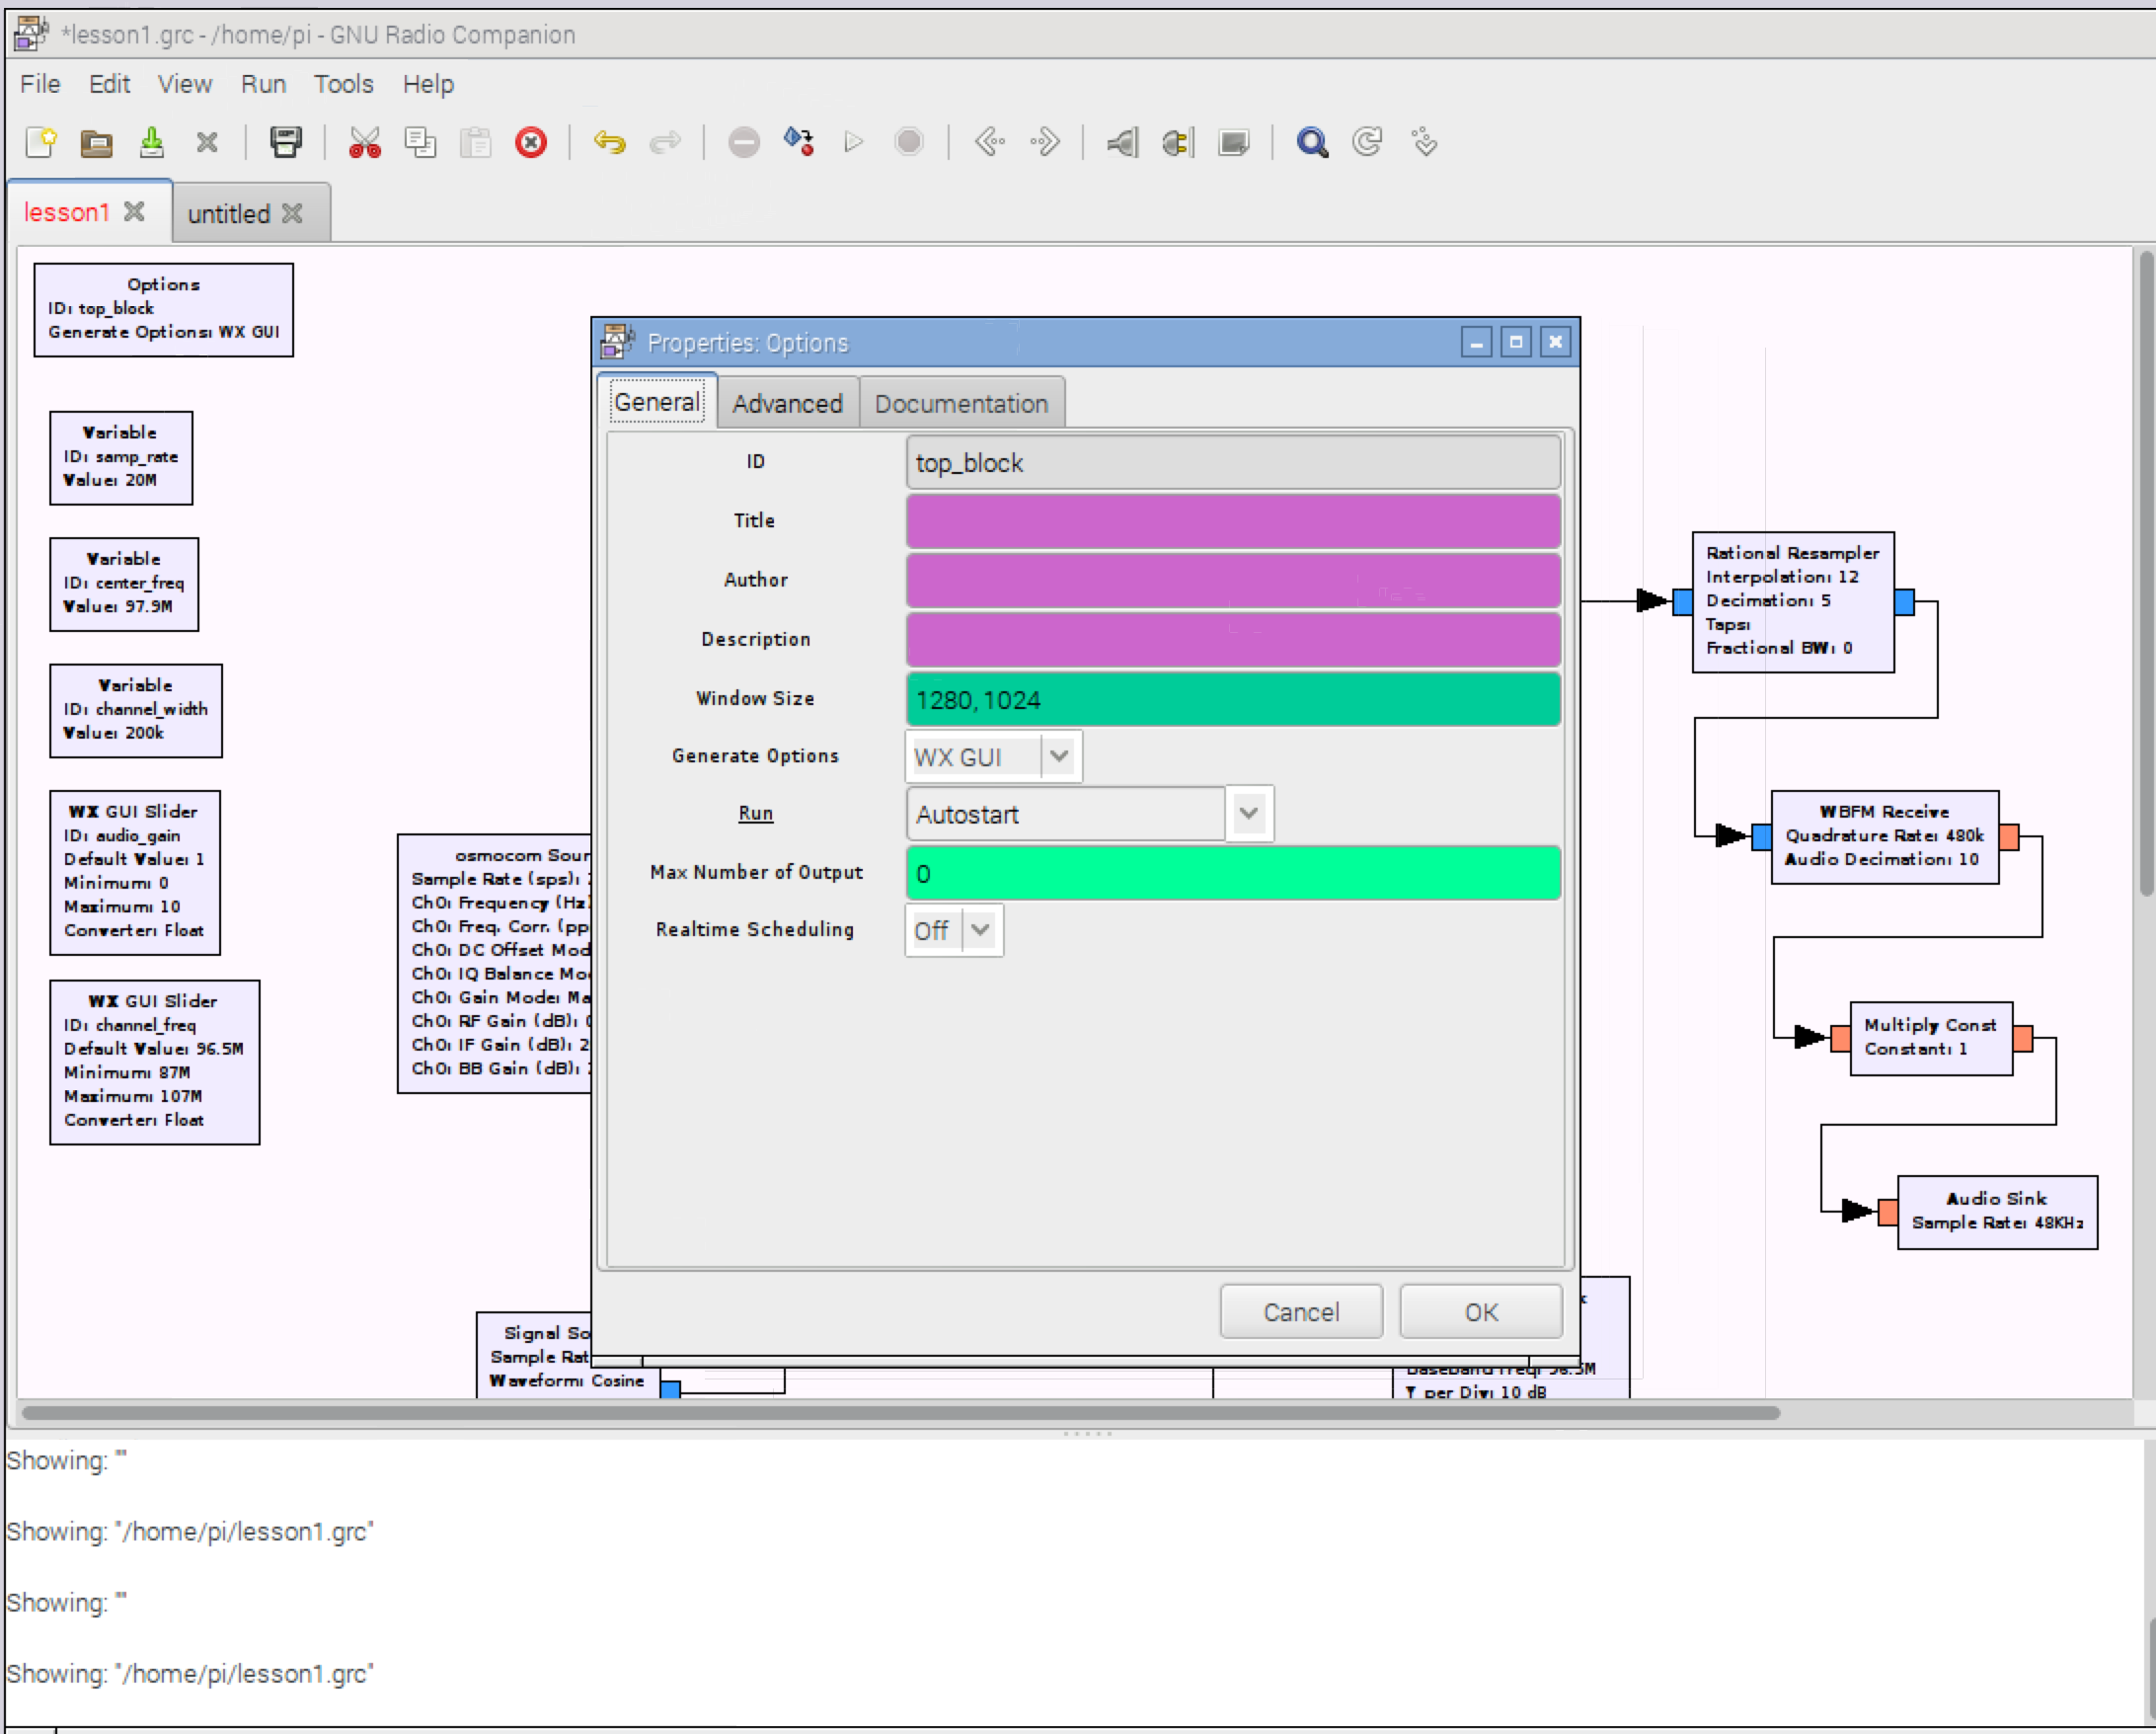Cancel the Options properties dialog

click(x=1300, y=1310)
